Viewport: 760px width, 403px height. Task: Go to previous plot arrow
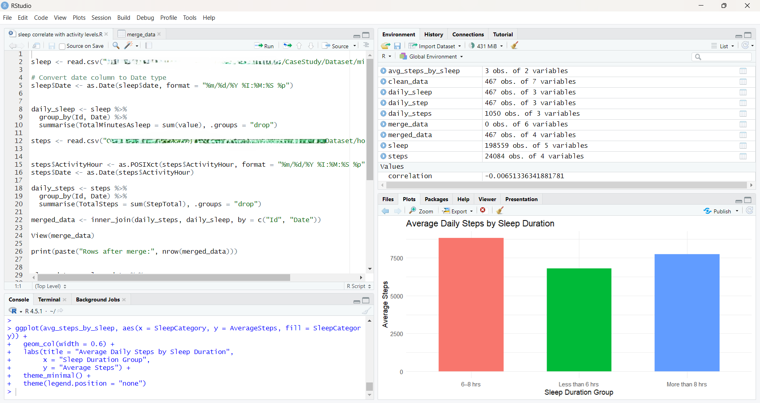[x=386, y=211]
